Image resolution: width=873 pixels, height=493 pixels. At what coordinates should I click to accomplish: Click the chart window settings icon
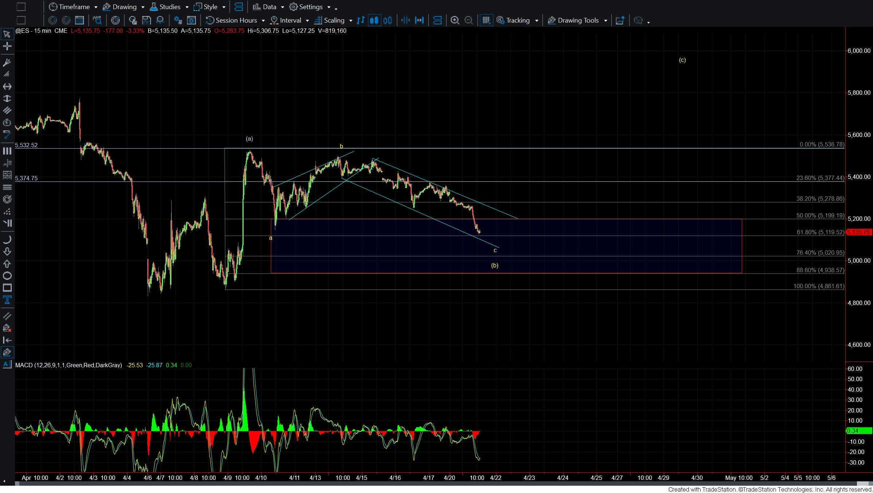[x=191, y=20]
